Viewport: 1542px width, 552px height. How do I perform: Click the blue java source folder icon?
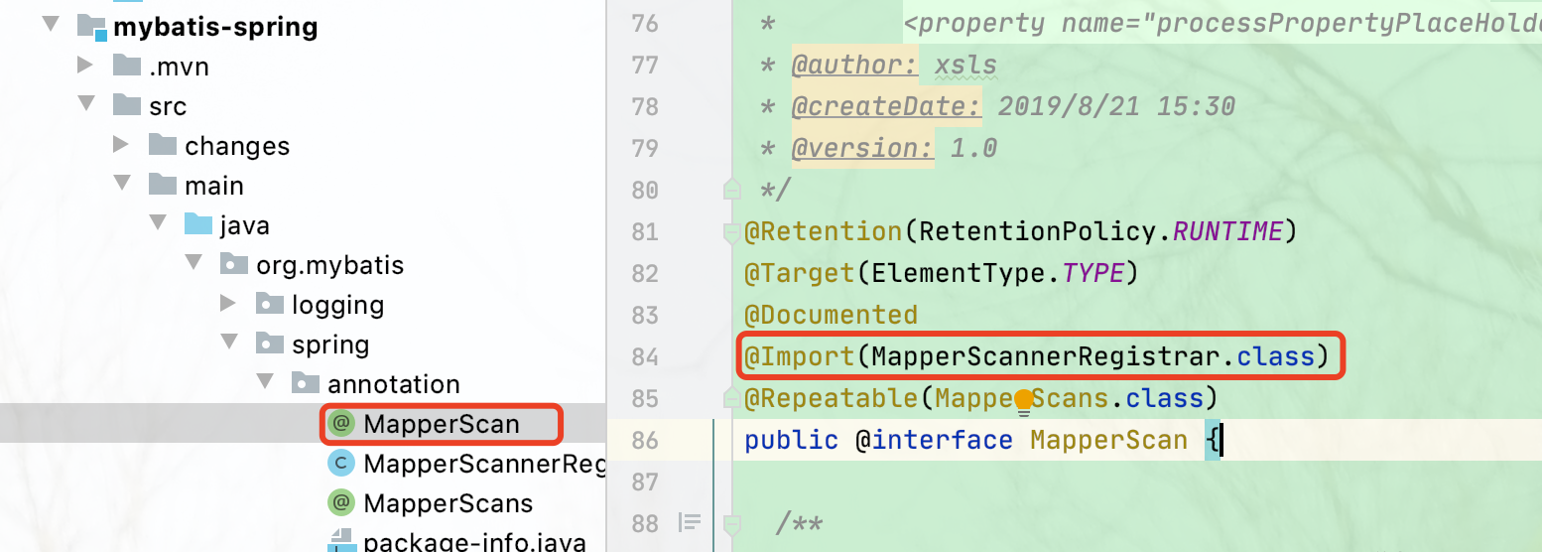point(198,224)
